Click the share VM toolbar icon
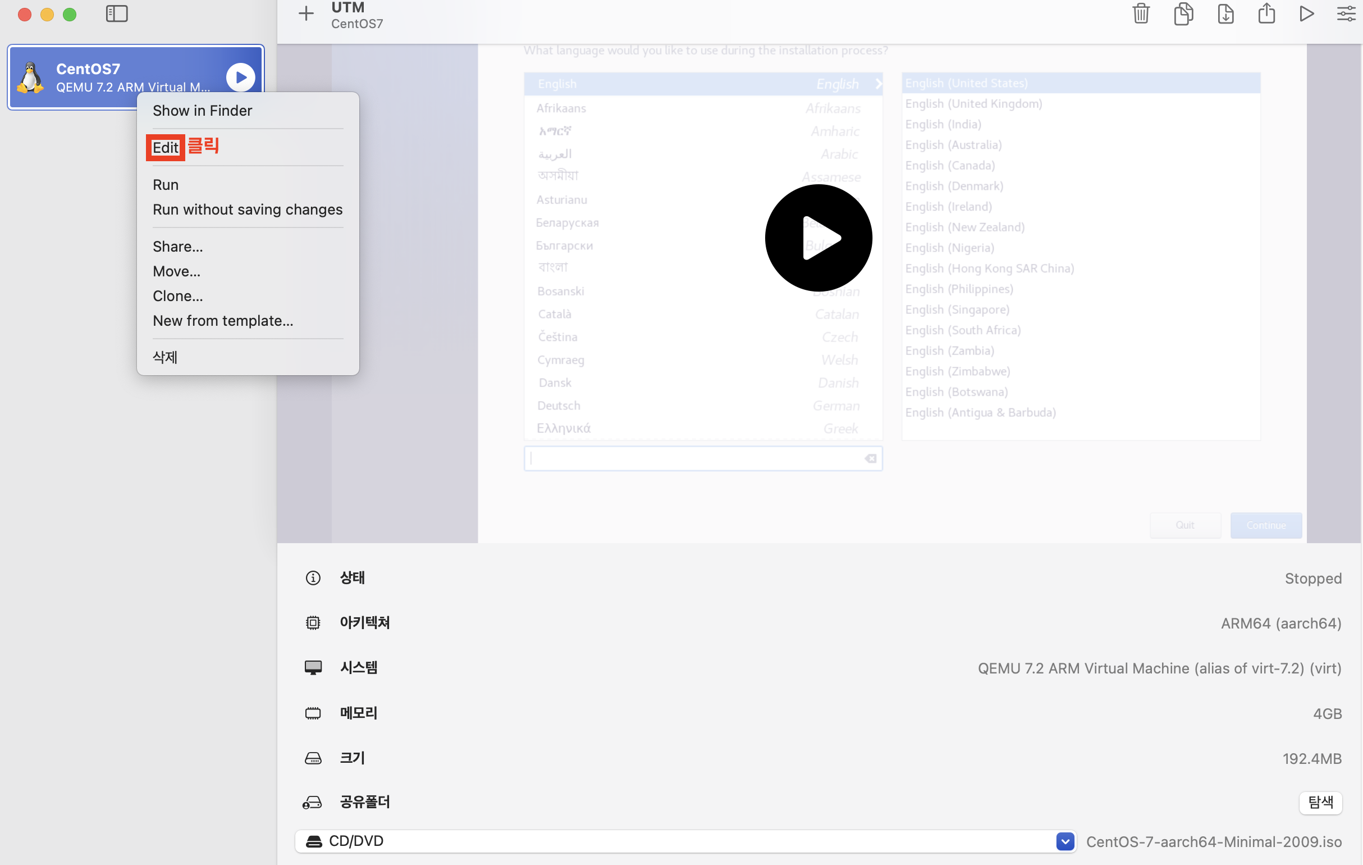 coord(1266,13)
